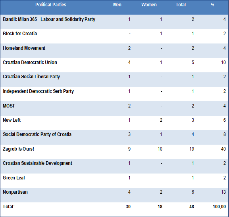Click the Block for Croatia row label
Image resolution: width=229 pixels, height=217 pixels.
tap(20, 34)
